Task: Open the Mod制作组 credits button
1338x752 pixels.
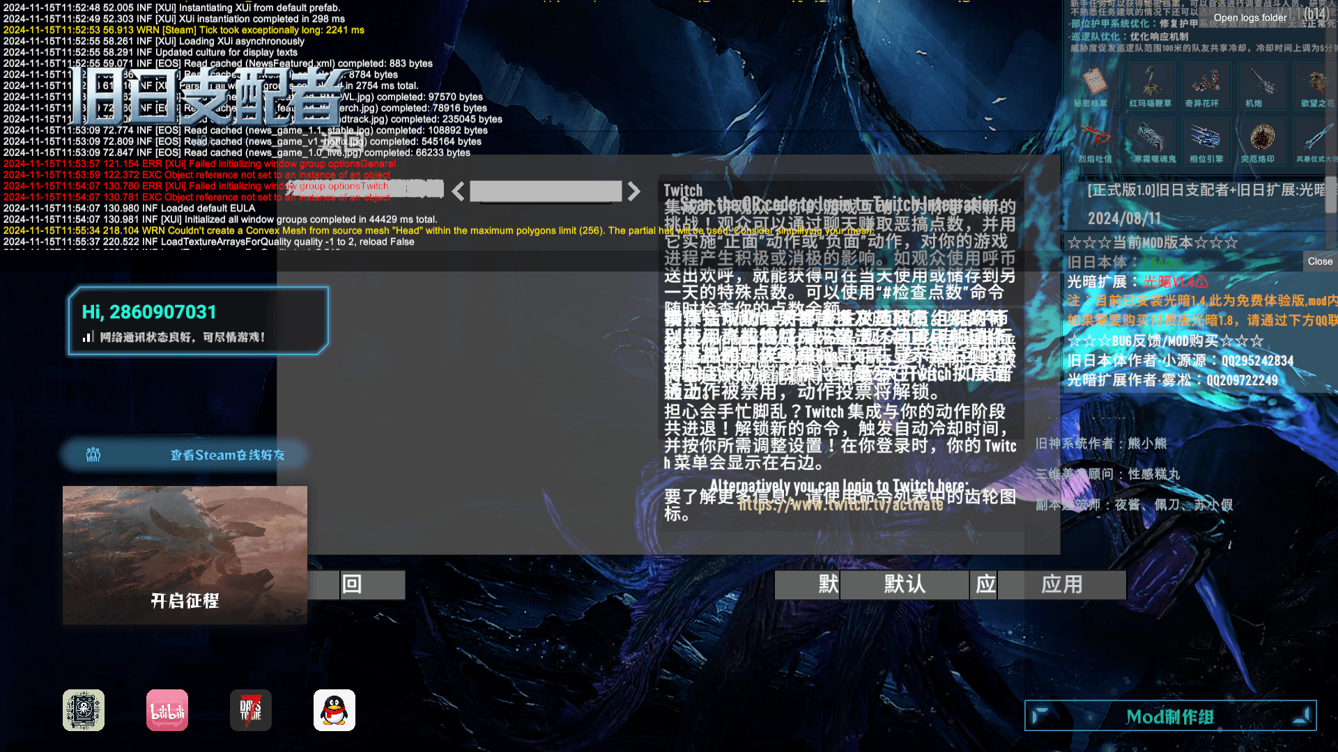Action: (x=1171, y=716)
